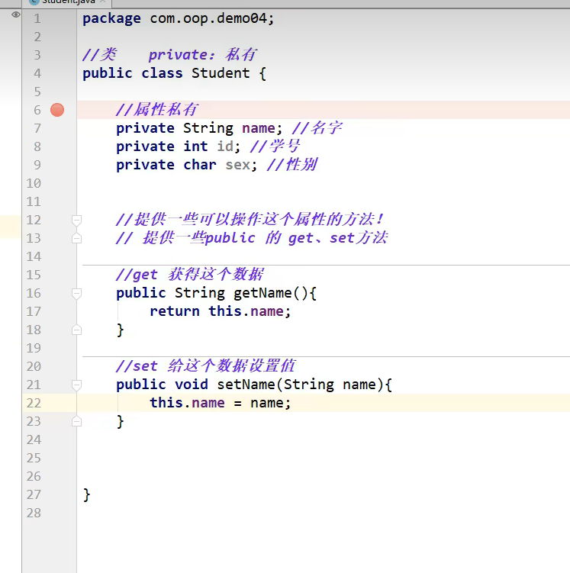Screen dimensions: 570x573
Task: Click line number 27 in the gutter
Action: 34,494
